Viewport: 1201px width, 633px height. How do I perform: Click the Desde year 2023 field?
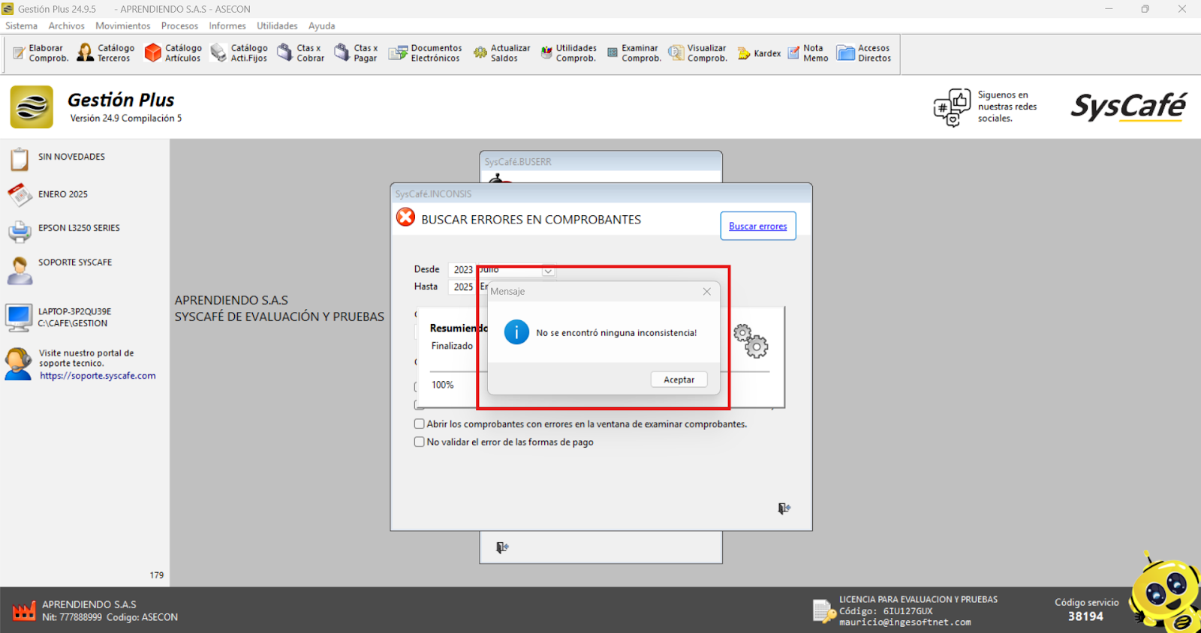(462, 270)
